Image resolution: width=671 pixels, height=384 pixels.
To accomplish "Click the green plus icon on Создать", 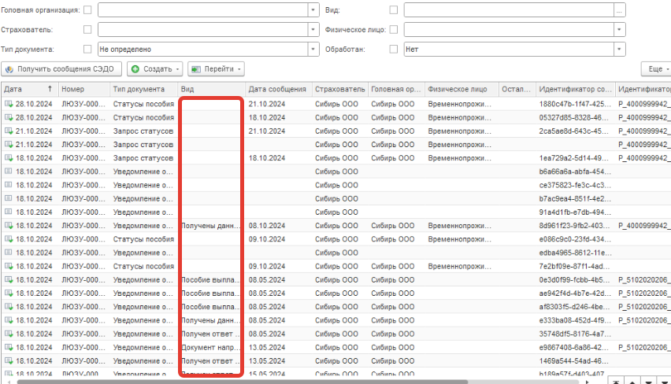I will [x=135, y=69].
